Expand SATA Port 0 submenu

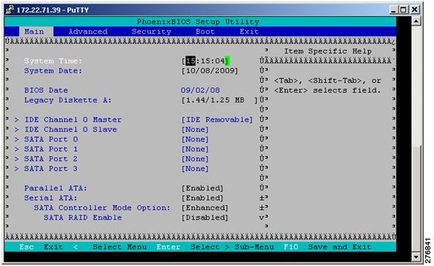(x=46, y=139)
